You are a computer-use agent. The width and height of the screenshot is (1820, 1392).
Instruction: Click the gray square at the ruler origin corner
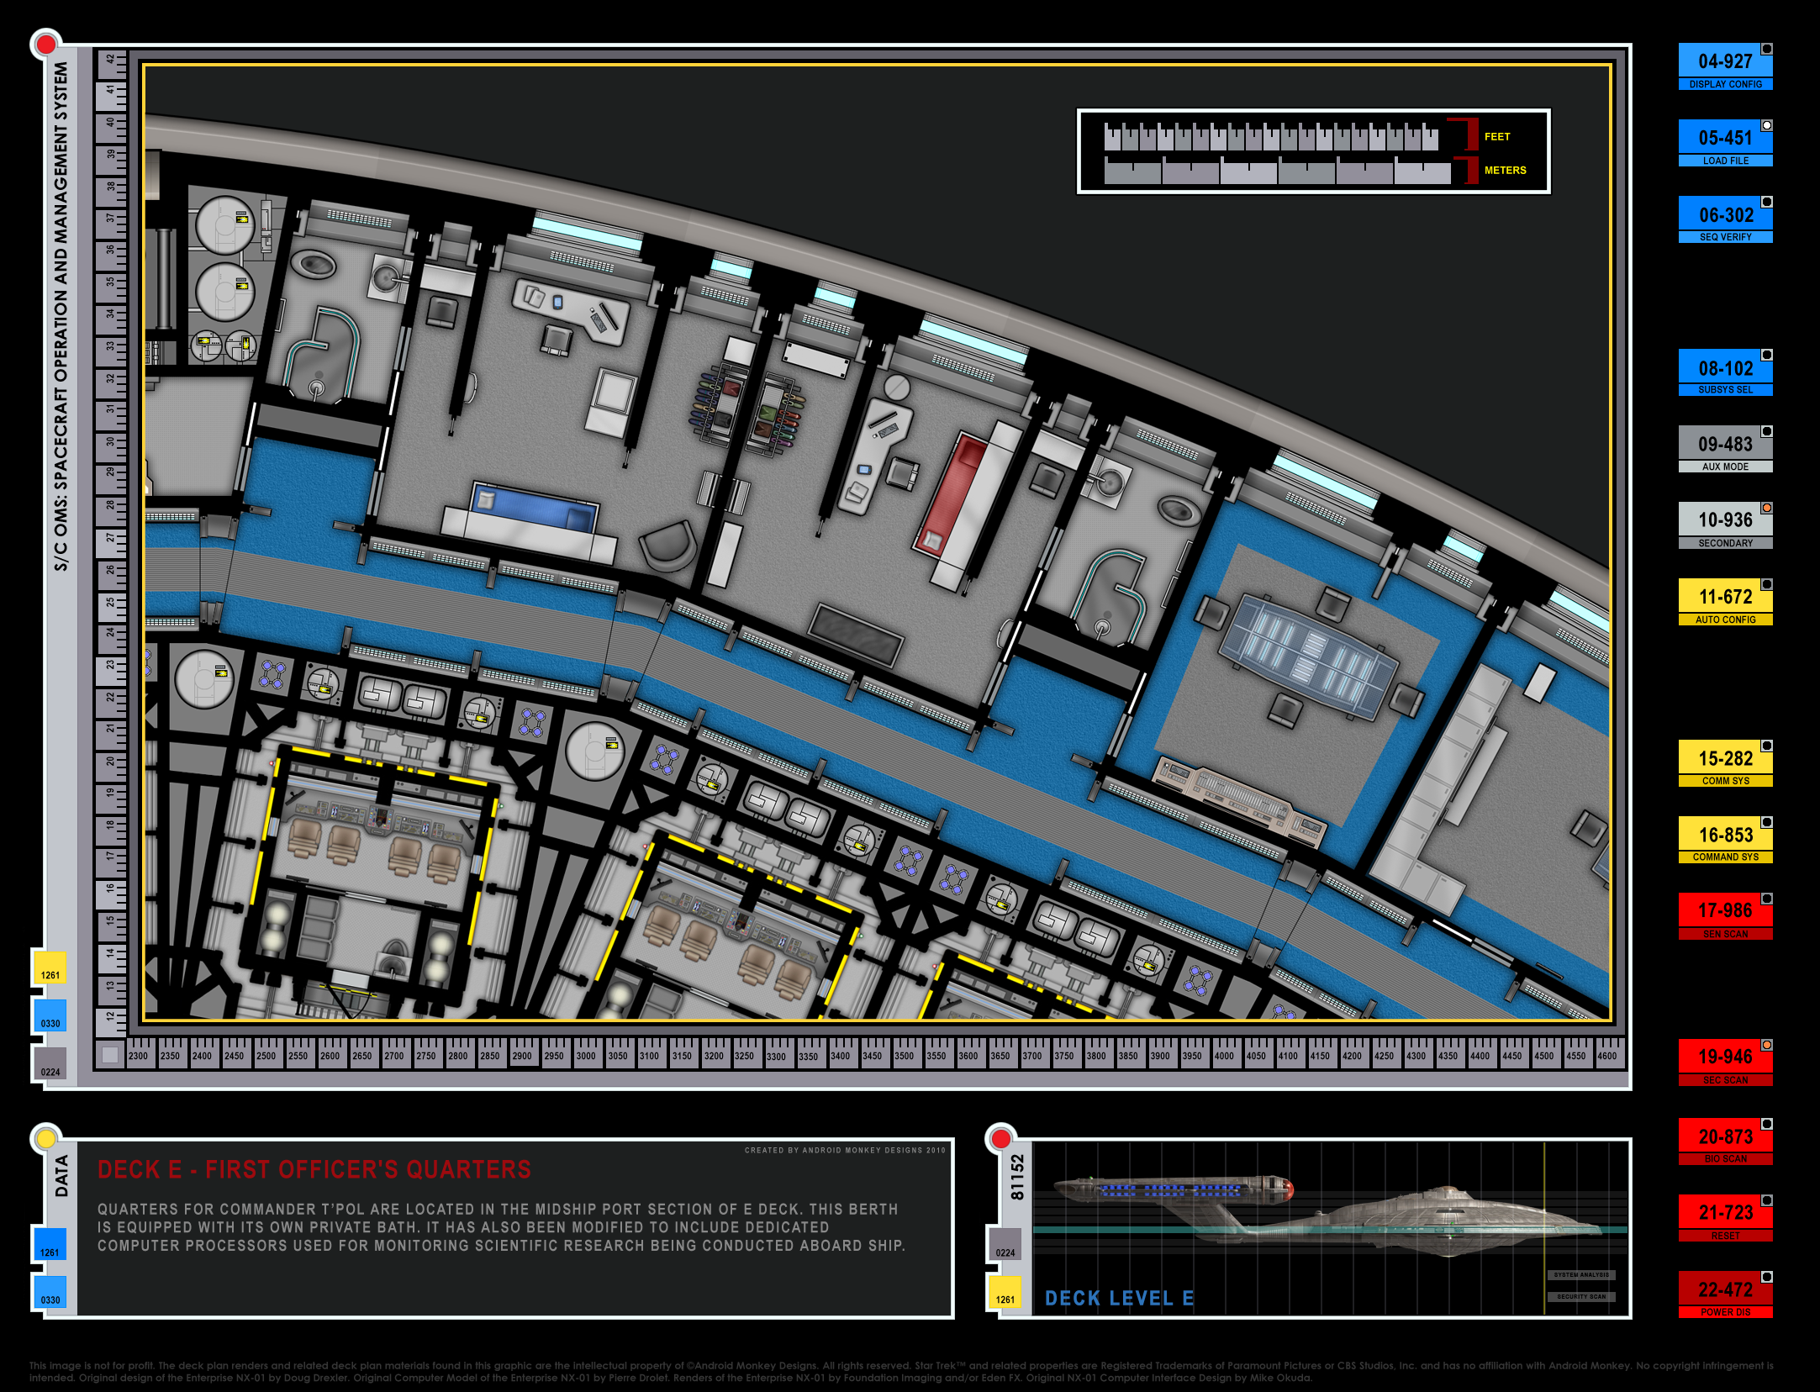click(109, 1055)
